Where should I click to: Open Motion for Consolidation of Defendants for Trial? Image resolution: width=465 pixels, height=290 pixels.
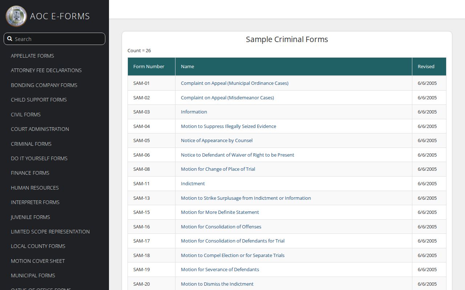click(232, 241)
